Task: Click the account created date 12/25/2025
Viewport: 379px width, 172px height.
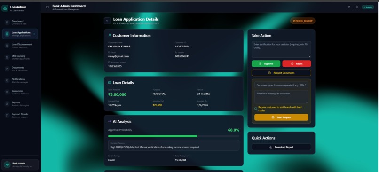Action: coord(115,66)
